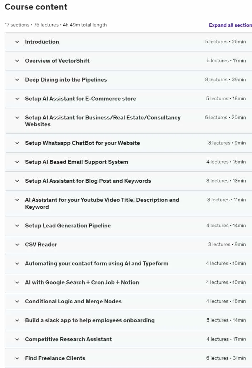Expand the CSV Reader chevron icon
The image size is (252, 368).
pos(17,245)
